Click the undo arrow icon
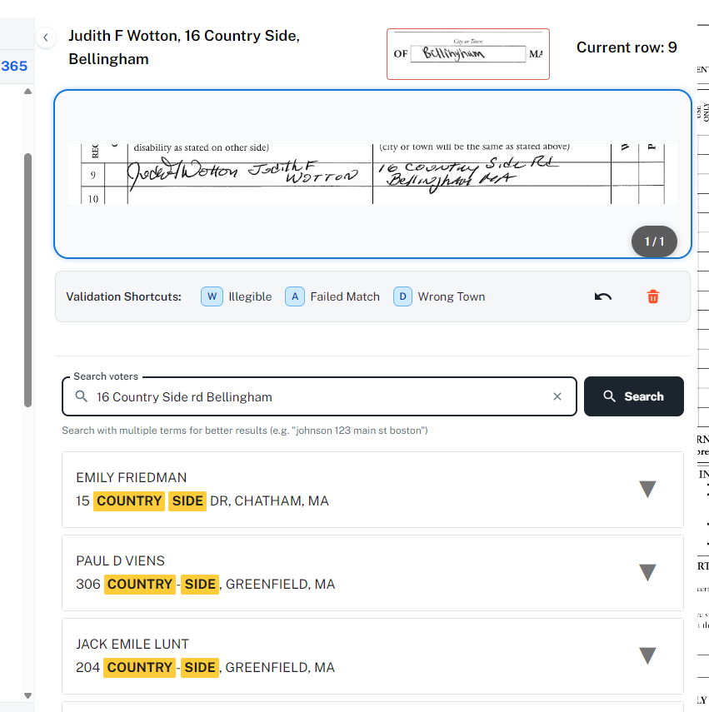The width and height of the screenshot is (709, 712). tap(602, 296)
